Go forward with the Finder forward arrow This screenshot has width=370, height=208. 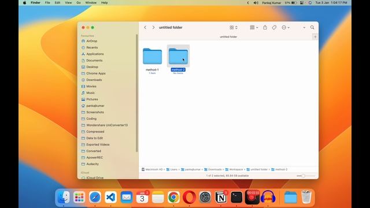(153, 28)
